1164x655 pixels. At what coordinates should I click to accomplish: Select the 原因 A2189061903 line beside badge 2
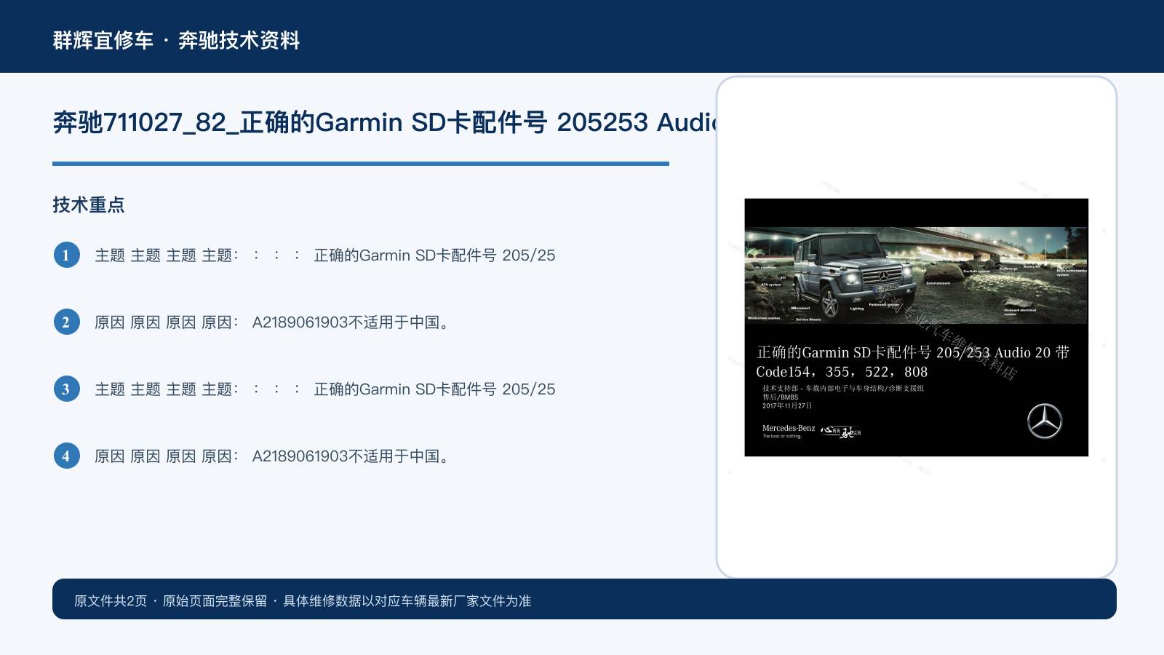click(272, 322)
